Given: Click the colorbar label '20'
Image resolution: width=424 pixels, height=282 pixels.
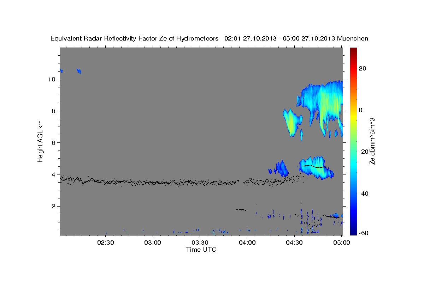Looking at the screenshot, I should (x=362, y=68).
